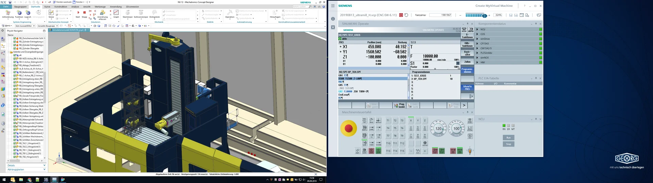Expand PLCSimAdv row in Komponentenstatus
Image resolution: width=653 pixels, height=183 pixels.
pyautogui.click(x=477, y=53)
